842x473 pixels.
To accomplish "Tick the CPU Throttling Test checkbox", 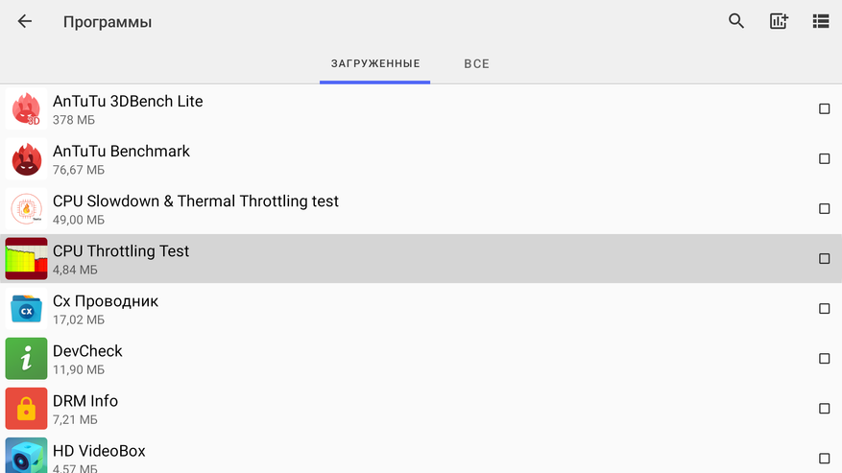I will pos(824,259).
